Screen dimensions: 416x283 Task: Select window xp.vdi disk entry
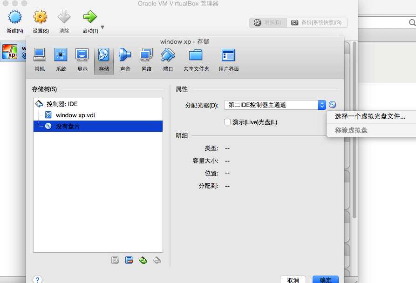pos(98,115)
